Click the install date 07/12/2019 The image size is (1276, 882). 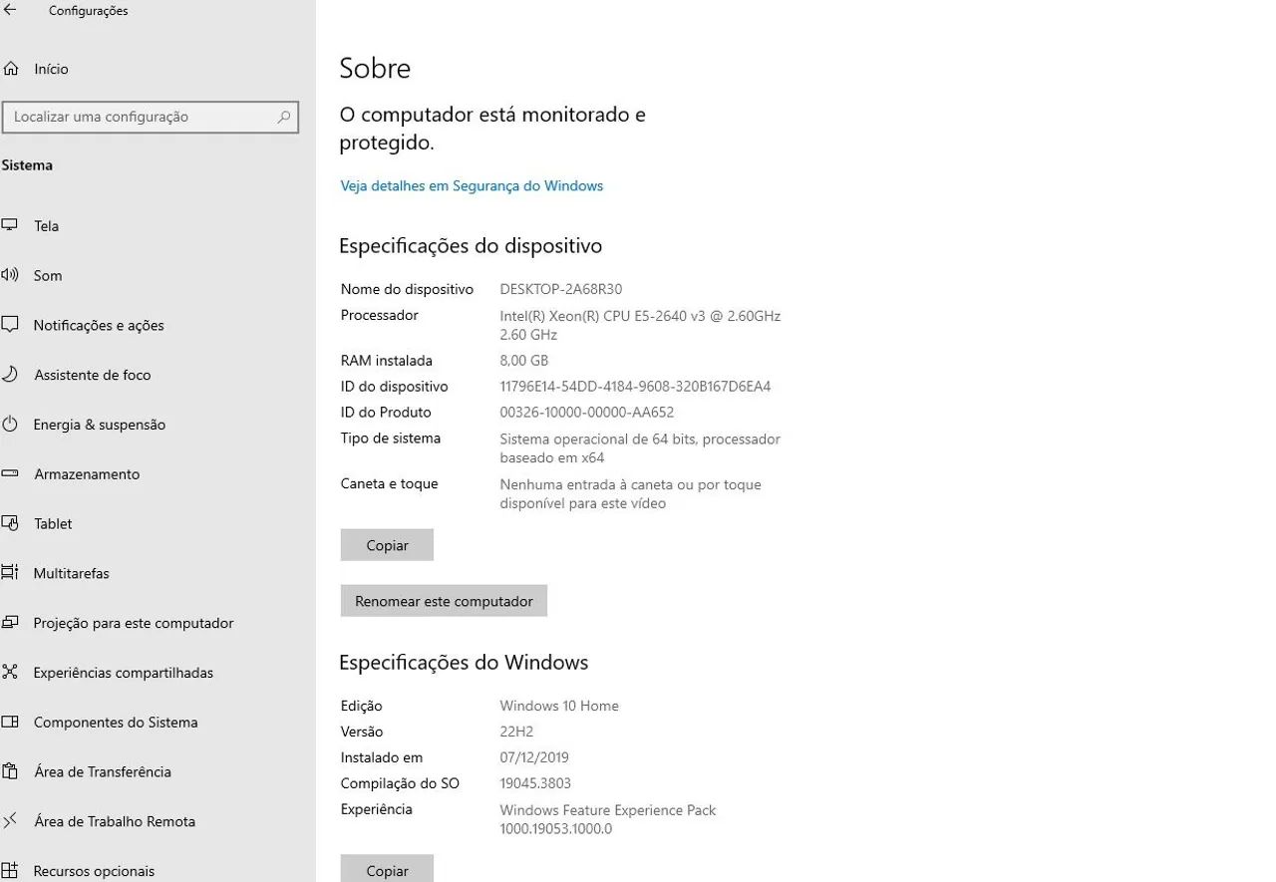click(x=534, y=757)
